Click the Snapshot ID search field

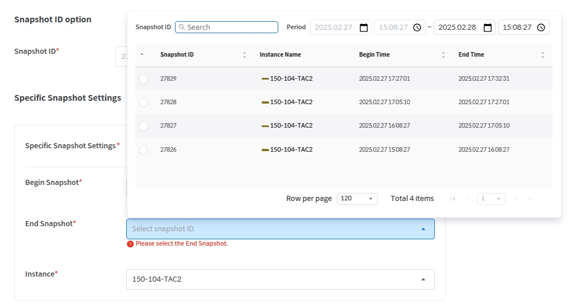click(231, 27)
